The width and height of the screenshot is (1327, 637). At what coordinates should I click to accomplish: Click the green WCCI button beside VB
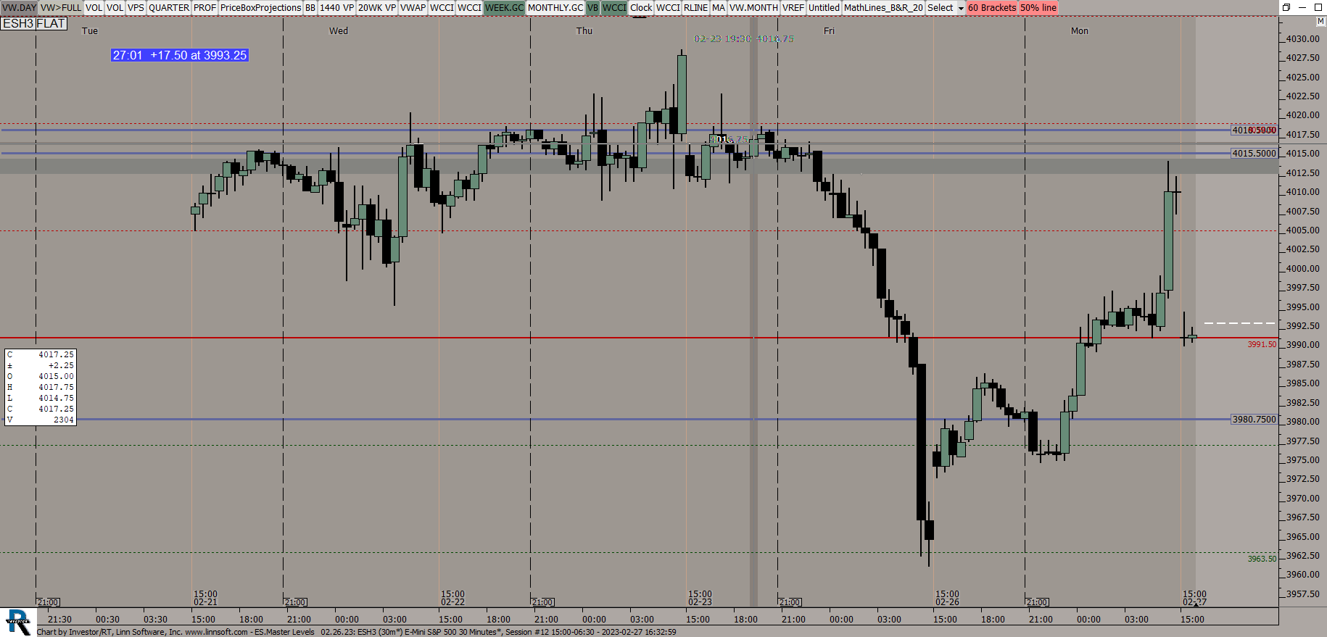[614, 7]
